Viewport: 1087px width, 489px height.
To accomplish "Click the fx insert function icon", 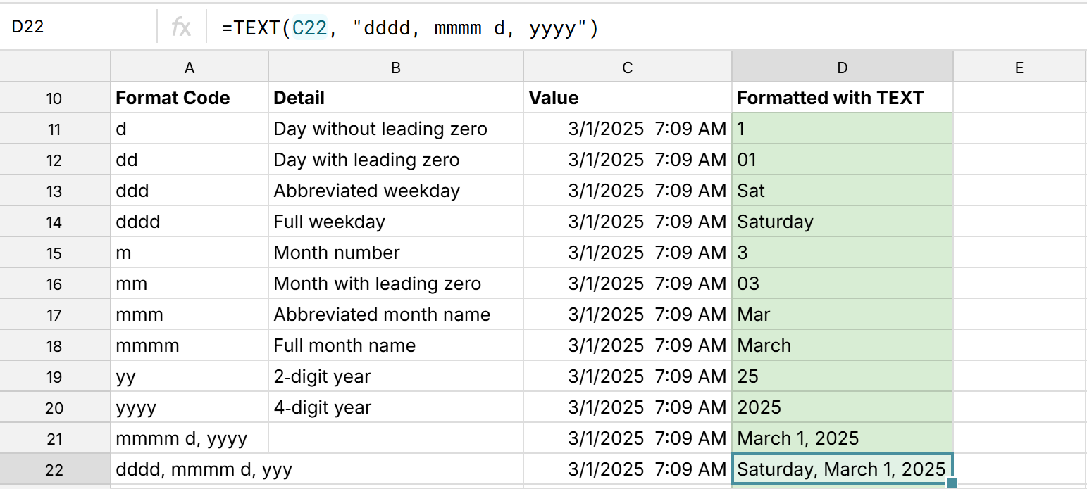I will 182,27.
